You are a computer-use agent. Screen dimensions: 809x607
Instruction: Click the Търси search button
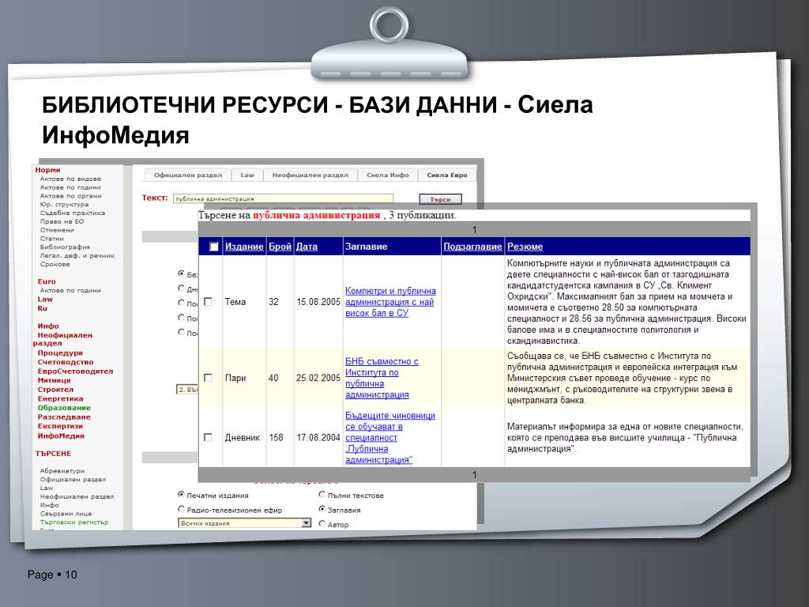click(x=440, y=199)
